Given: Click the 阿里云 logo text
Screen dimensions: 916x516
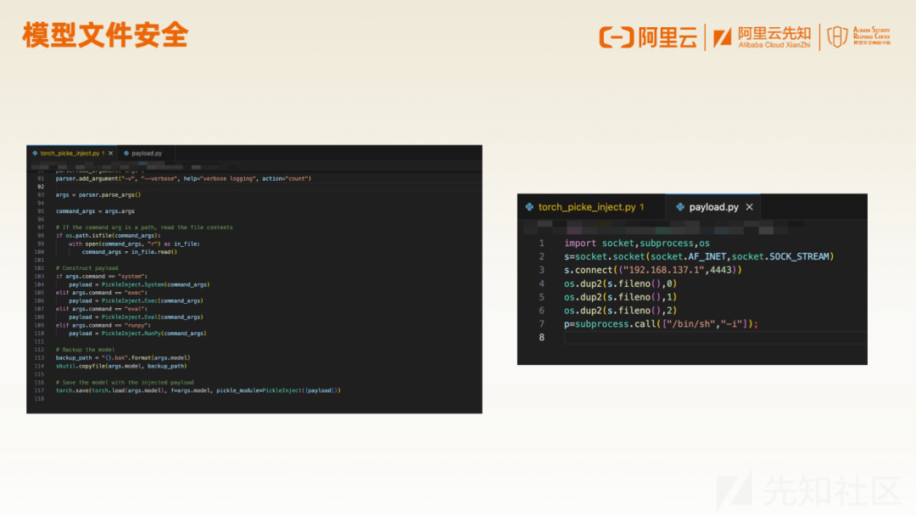Looking at the screenshot, I should [667, 37].
